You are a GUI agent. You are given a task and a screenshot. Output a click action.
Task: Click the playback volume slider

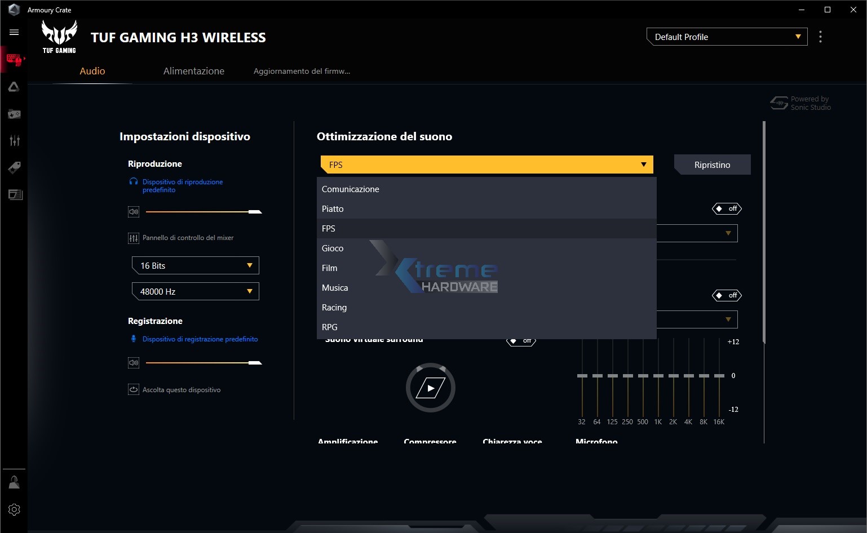pyautogui.click(x=203, y=212)
